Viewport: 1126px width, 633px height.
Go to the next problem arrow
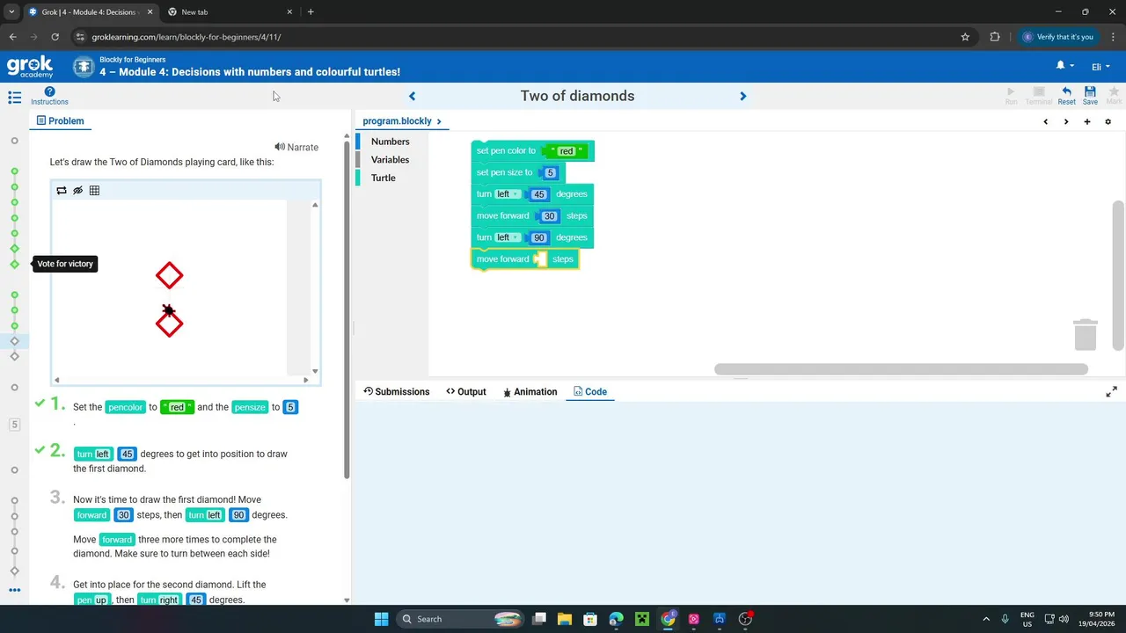[x=742, y=96]
